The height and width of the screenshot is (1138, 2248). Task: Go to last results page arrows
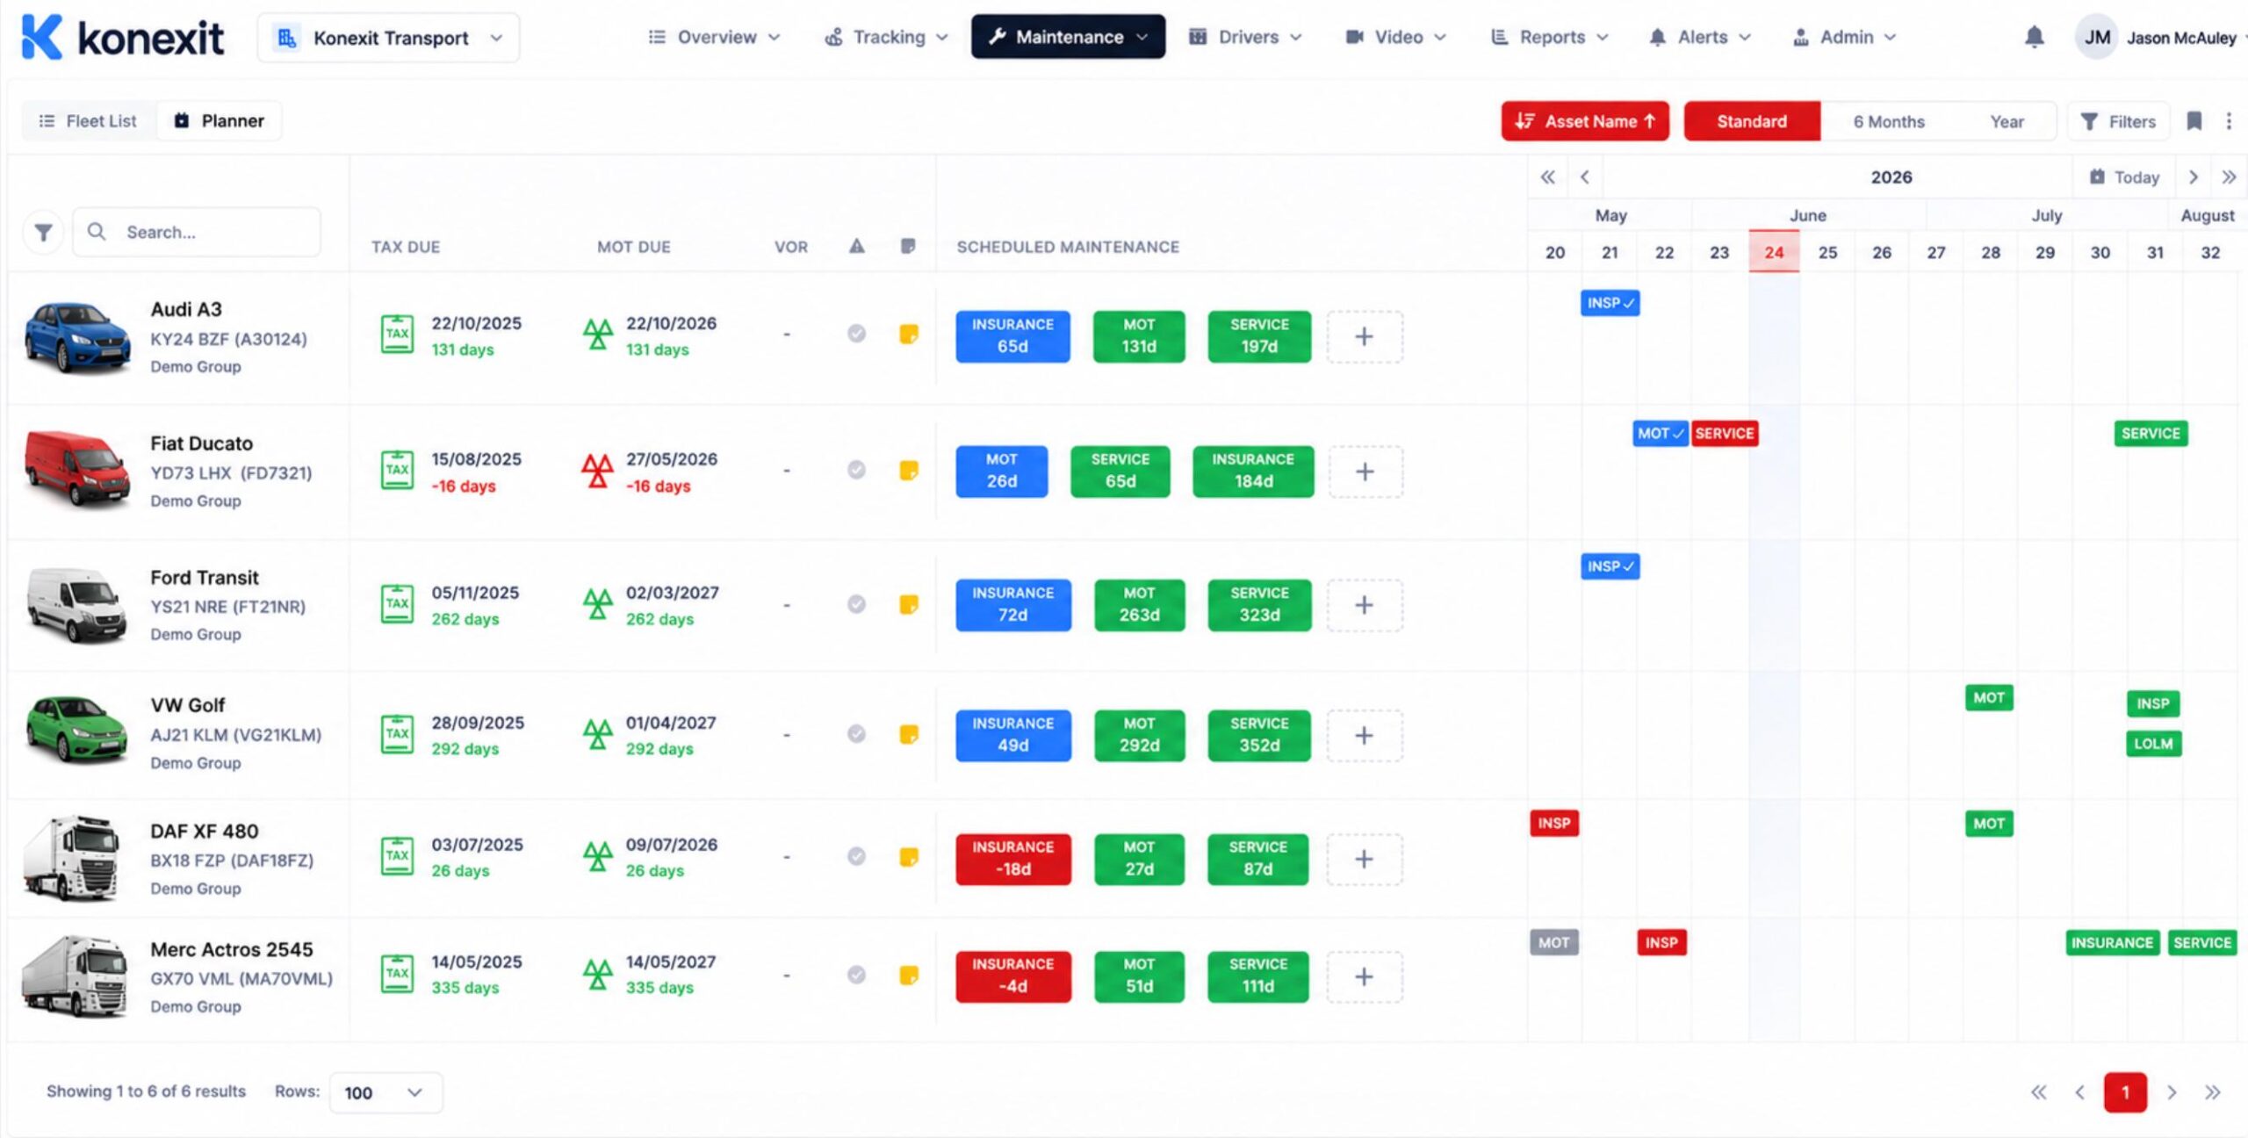[2212, 1092]
